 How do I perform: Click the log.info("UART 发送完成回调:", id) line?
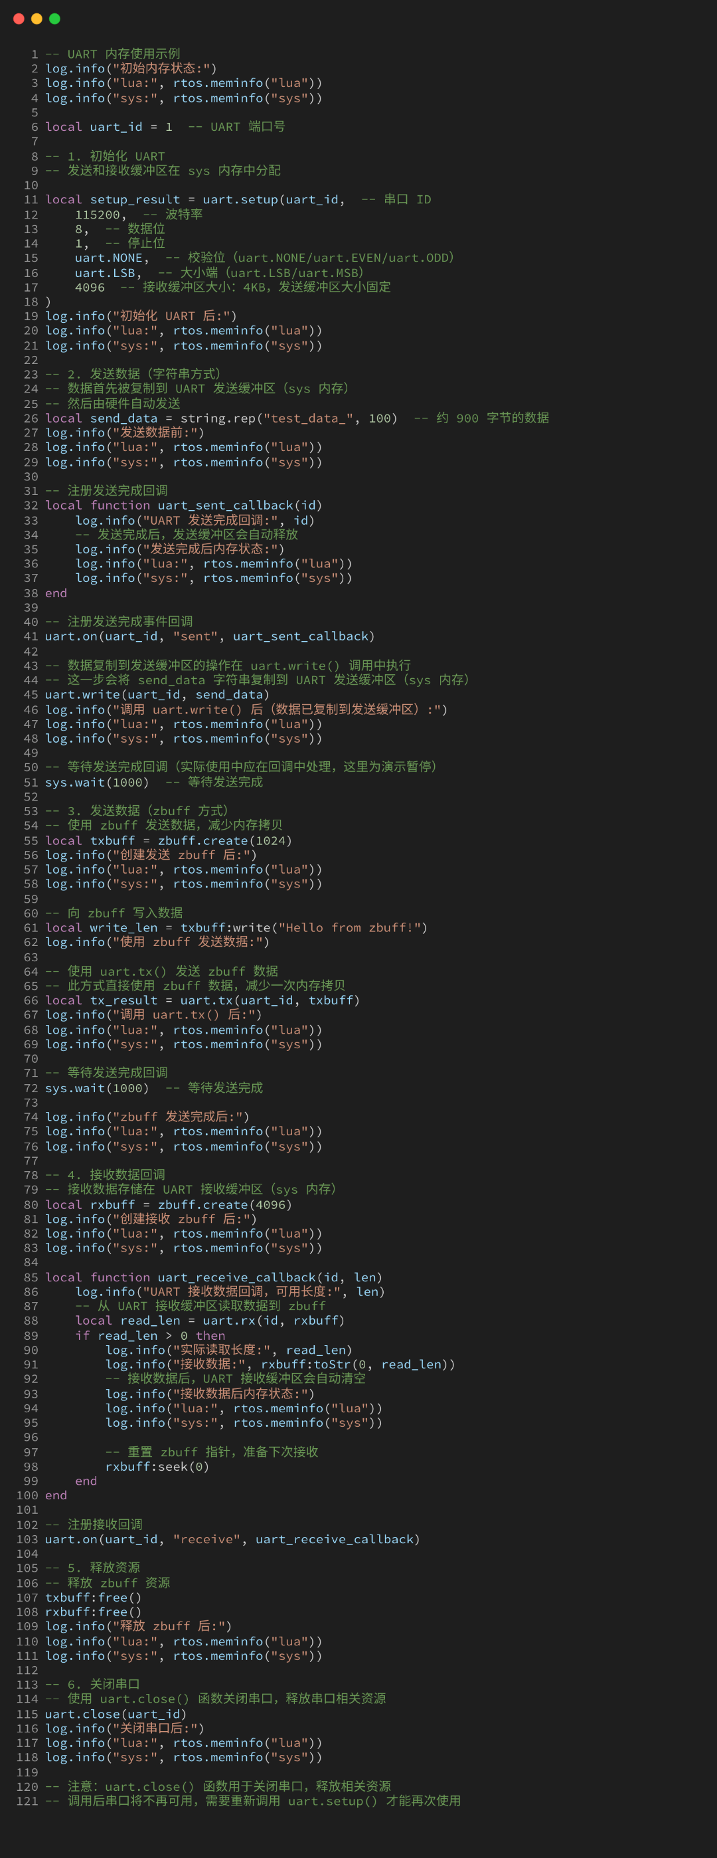[x=195, y=520]
